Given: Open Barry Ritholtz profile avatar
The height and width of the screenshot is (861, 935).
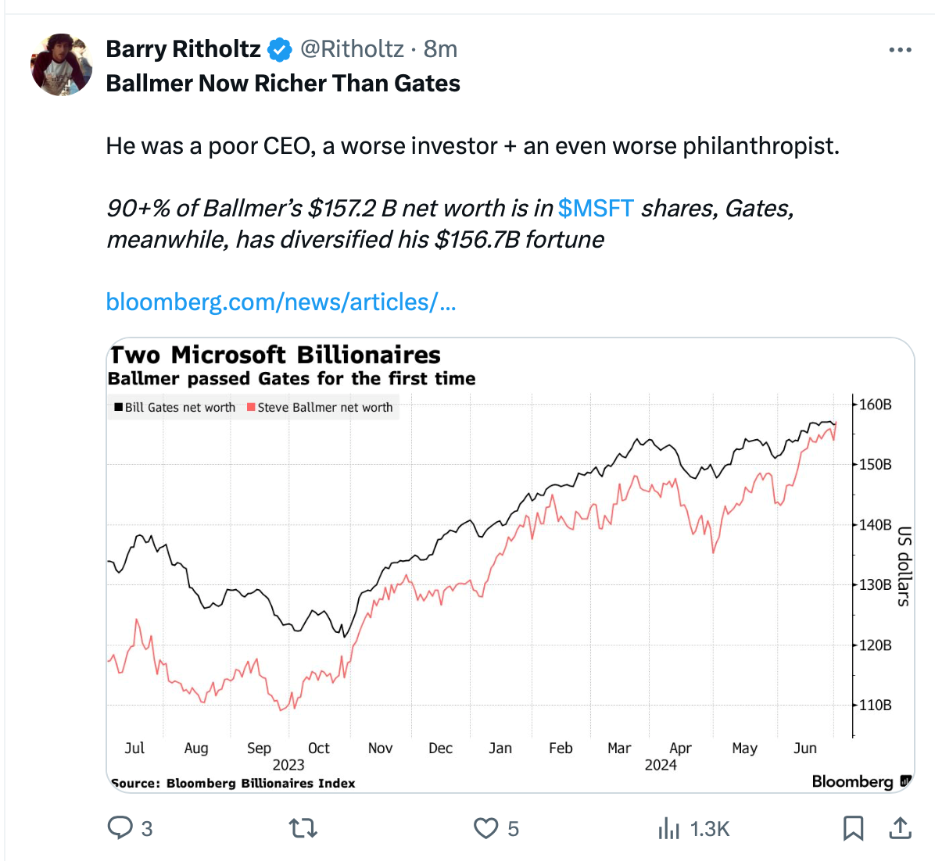Looking at the screenshot, I should point(62,64).
